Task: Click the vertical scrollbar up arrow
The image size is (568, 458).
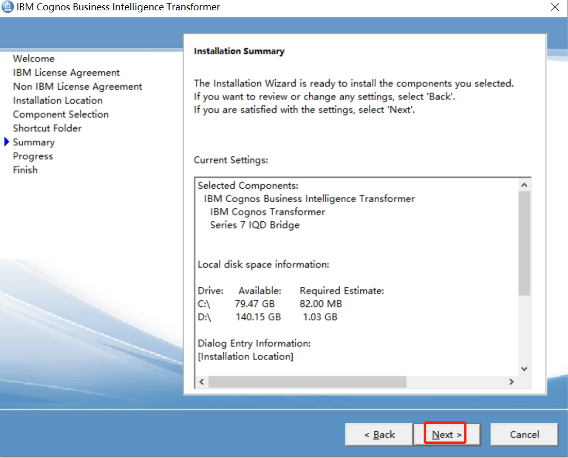Action: point(524,185)
